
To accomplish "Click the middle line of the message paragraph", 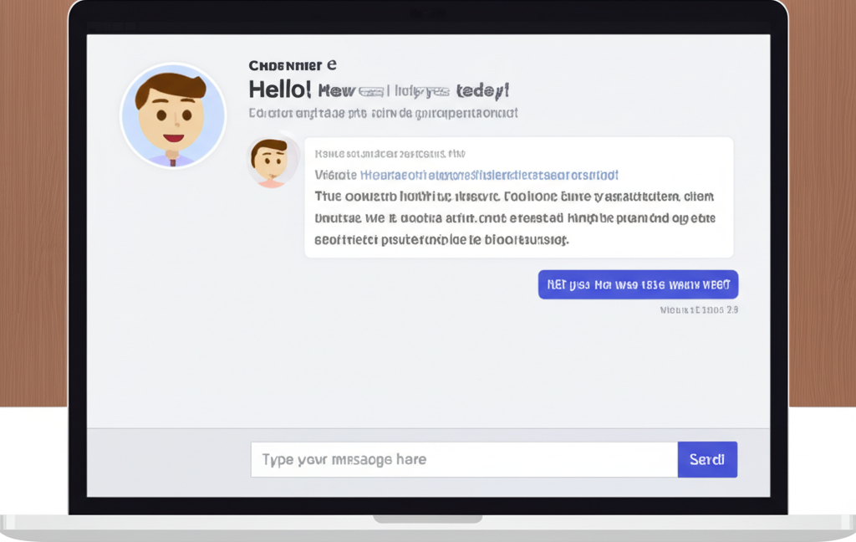I will click(x=514, y=218).
